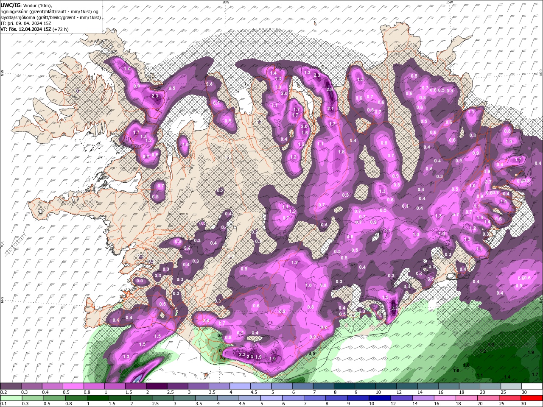The width and height of the screenshot is (543, 407).
Task: Click the 'UWC/IG: Vindur (10m)' title text
Action: pyautogui.click(x=27, y=5)
